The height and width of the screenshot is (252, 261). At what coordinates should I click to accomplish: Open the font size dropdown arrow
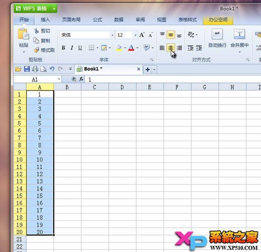(x=135, y=35)
